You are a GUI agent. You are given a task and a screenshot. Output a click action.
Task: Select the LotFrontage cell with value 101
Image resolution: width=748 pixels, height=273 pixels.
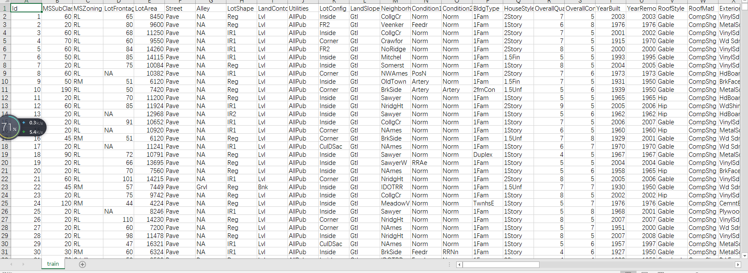[x=118, y=179]
